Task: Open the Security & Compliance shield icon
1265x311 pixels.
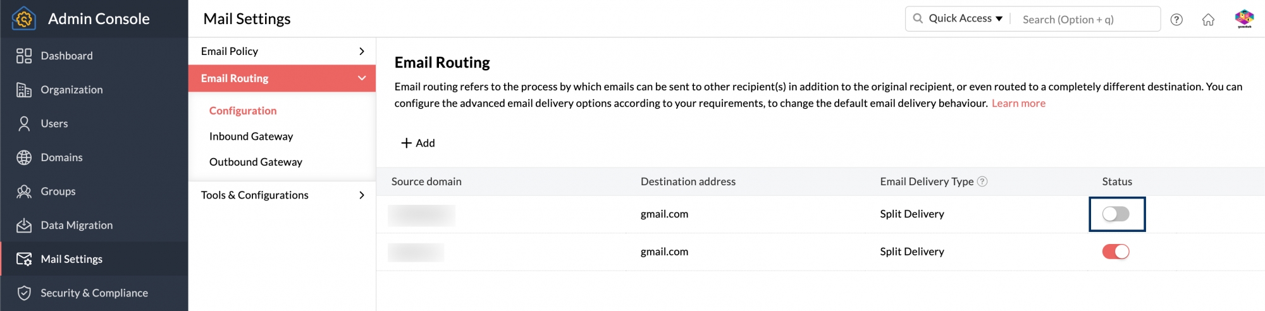Action: coord(24,293)
